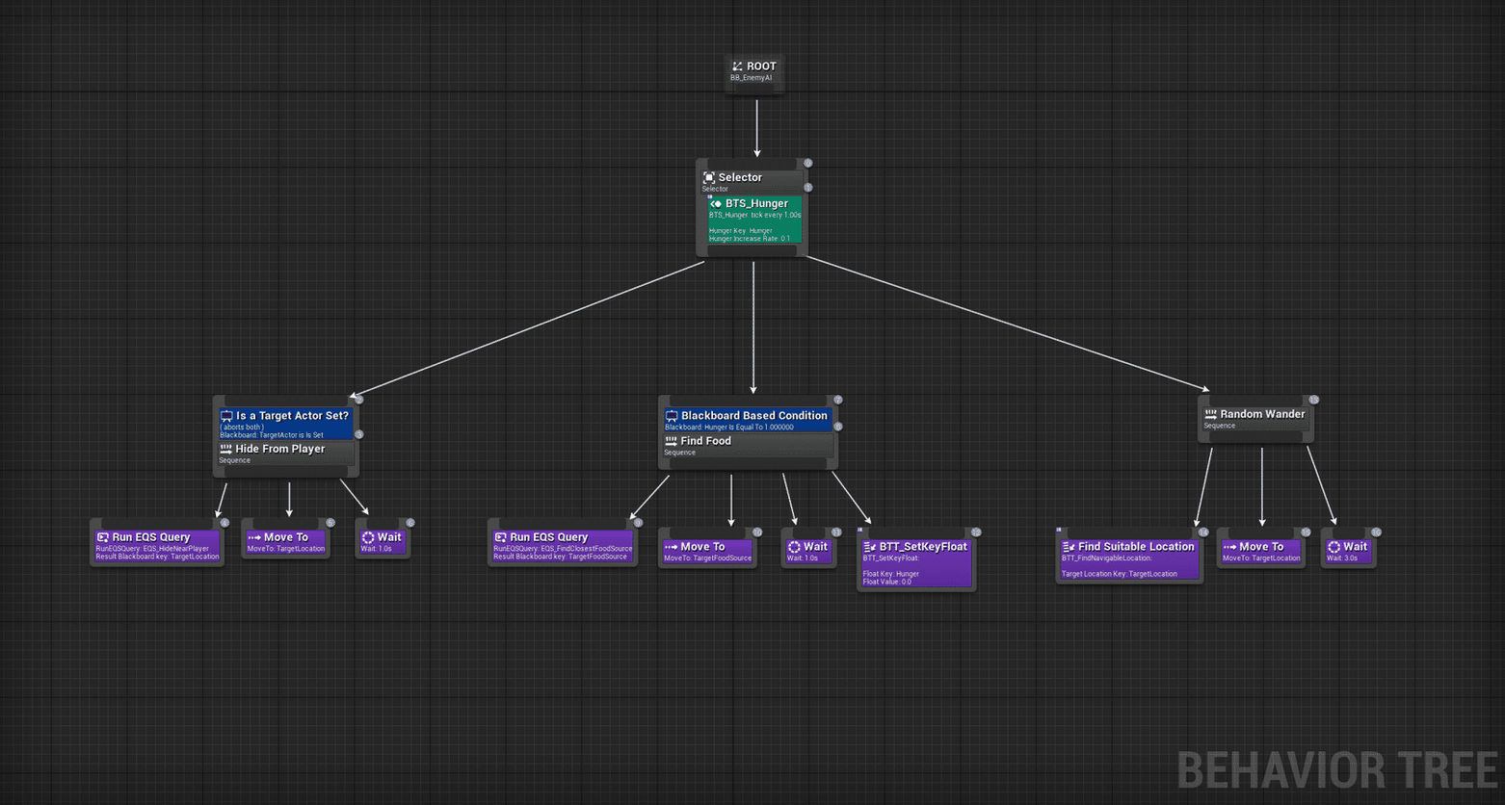This screenshot has width=1505, height=805.
Task: Click 'Result Blackboard key: TargetFoodSource' text
Action: pyautogui.click(x=560, y=557)
